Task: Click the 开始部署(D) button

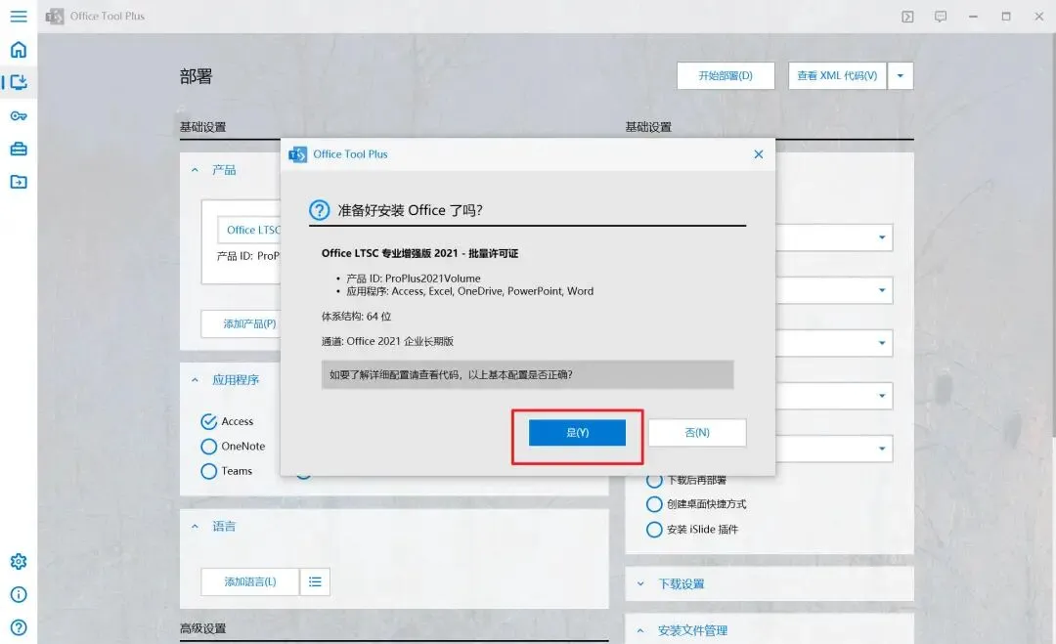Action: coord(726,76)
